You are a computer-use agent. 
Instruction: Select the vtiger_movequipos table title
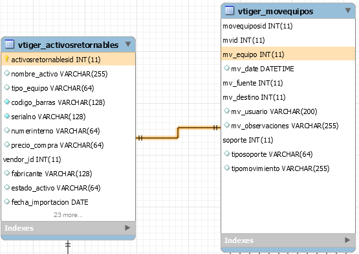276,11
